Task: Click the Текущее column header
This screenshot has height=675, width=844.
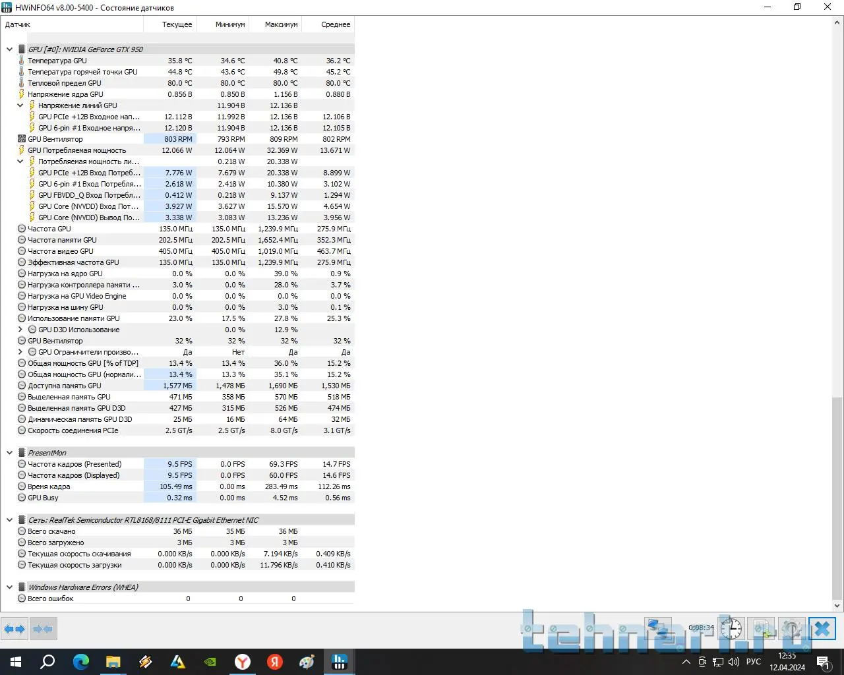Action: coord(170,24)
